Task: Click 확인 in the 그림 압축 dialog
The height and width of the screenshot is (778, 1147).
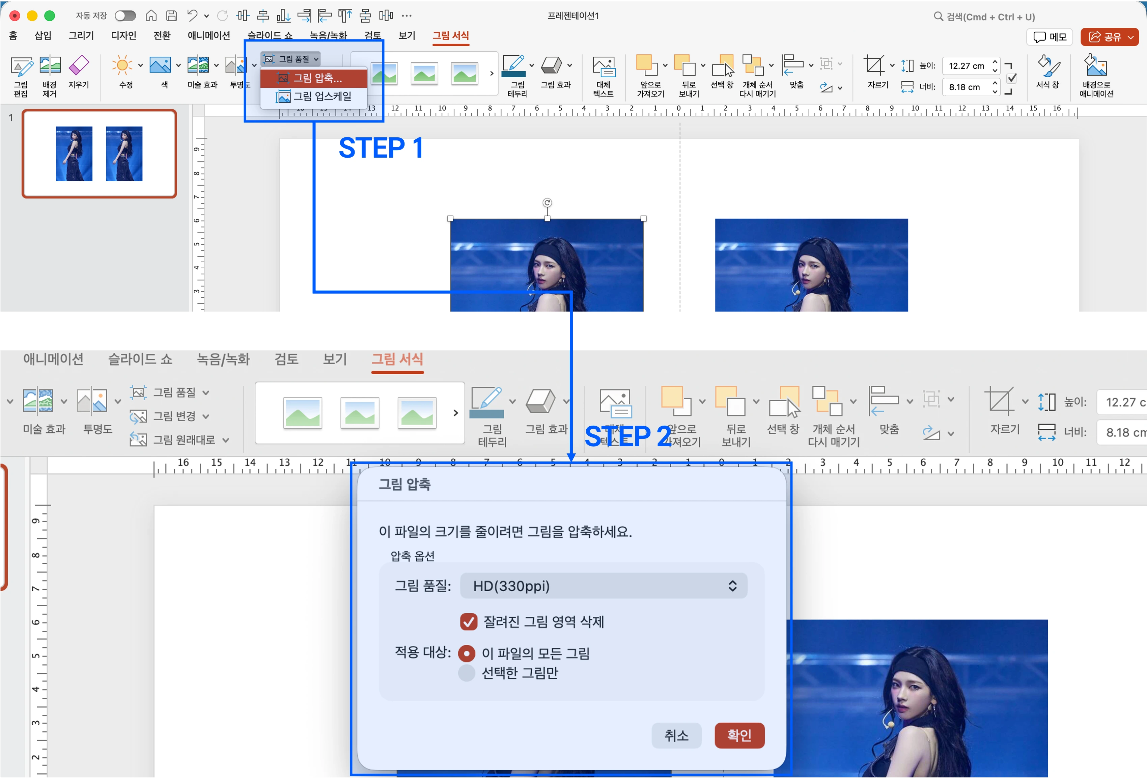Action: click(x=739, y=735)
